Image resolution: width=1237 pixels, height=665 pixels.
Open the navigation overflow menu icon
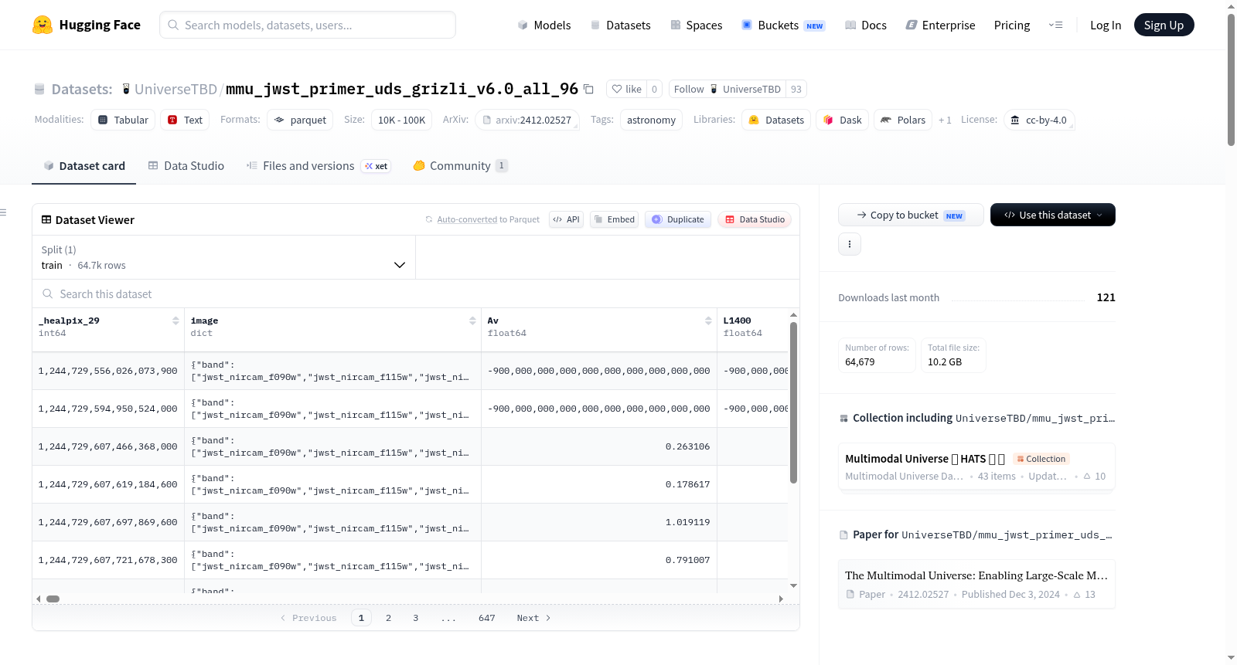point(1055,25)
